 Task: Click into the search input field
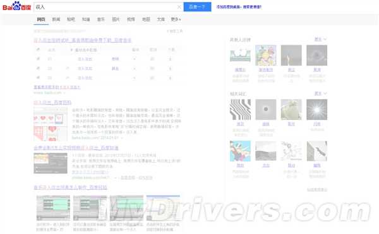click(x=105, y=7)
